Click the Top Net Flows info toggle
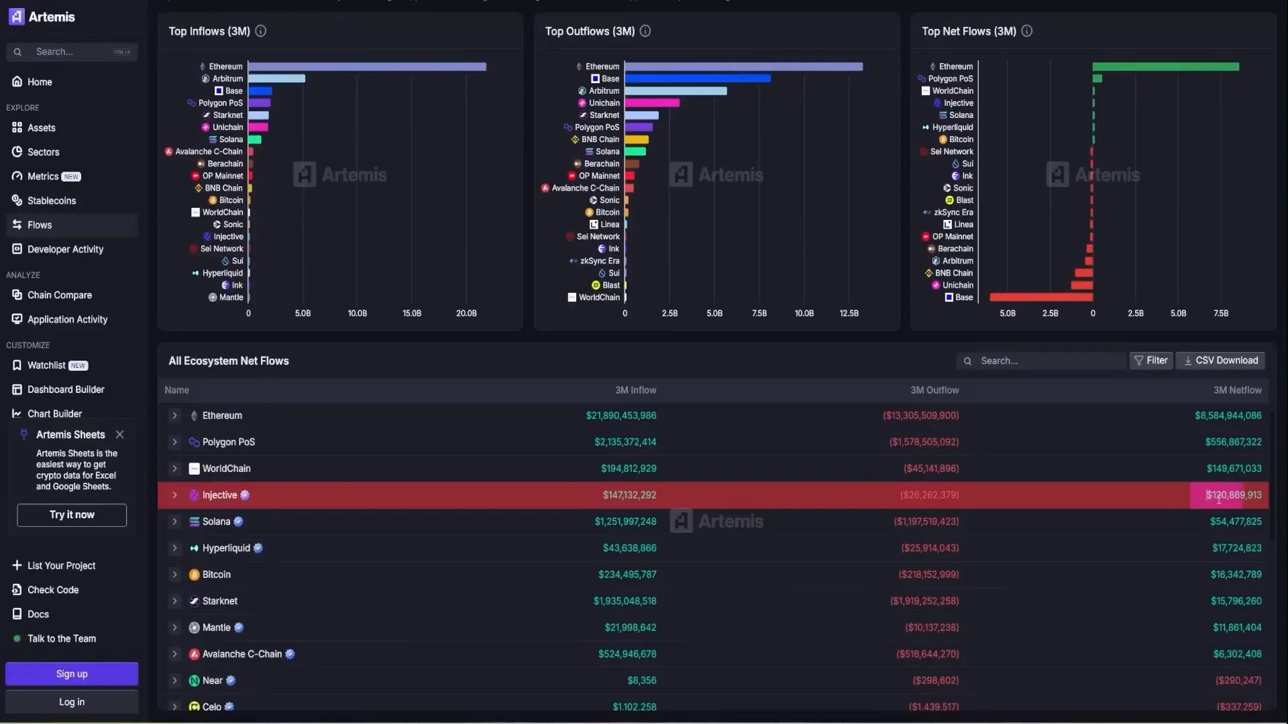The width and height of the screenshot is (1288, 724). tap(1026, 30)
